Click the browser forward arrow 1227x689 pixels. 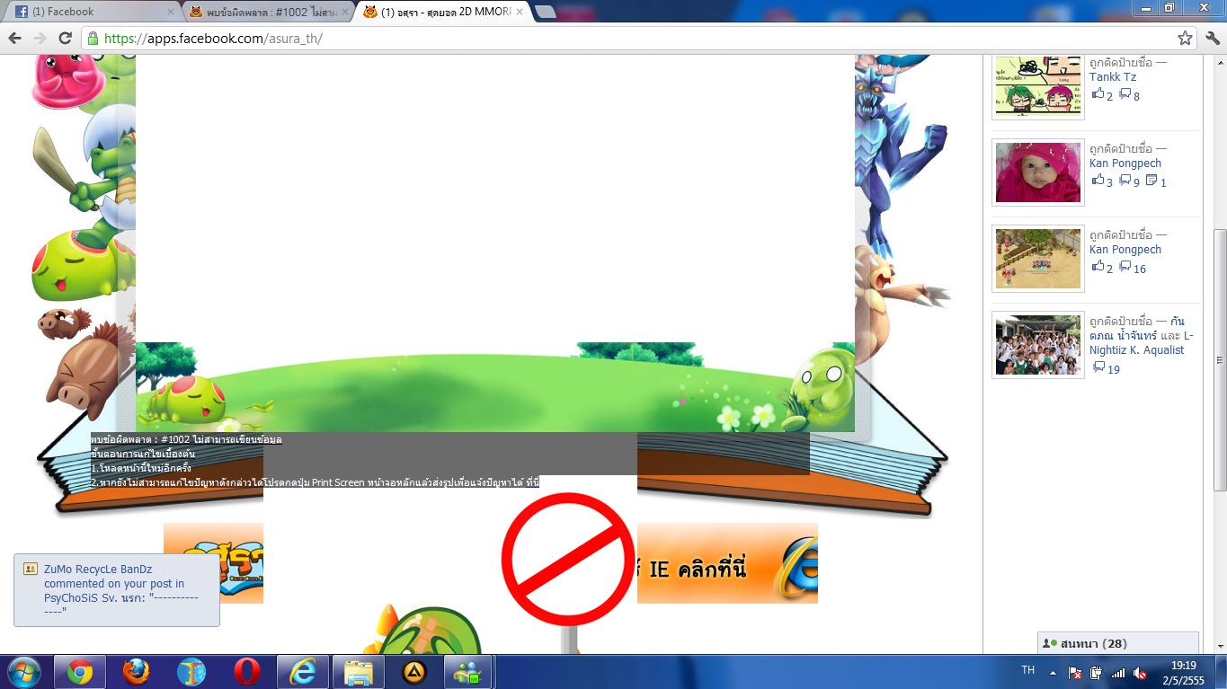pyautogui.click(x=40, y=39)
